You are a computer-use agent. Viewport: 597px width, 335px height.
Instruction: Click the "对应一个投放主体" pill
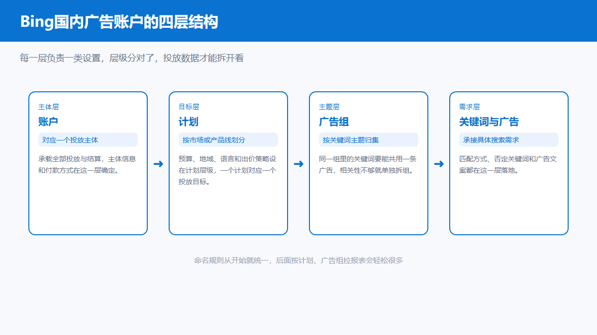pos(88,140)
